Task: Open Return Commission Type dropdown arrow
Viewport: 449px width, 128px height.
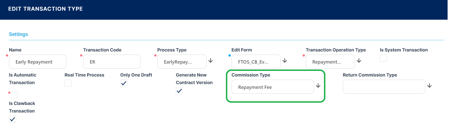Action: 429,86
